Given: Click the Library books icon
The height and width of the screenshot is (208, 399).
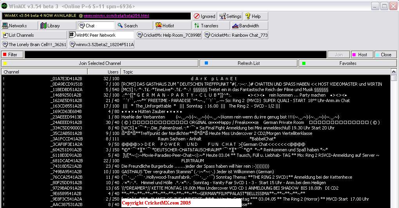Looking at the screenshot, I should point(43,26).
